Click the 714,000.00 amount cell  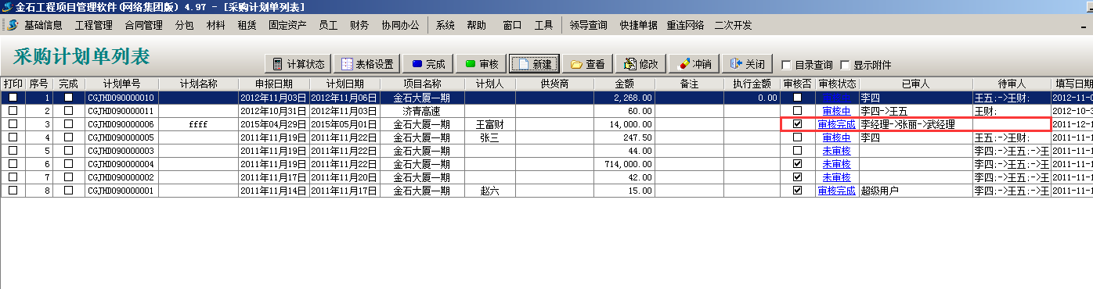(624, 164)
